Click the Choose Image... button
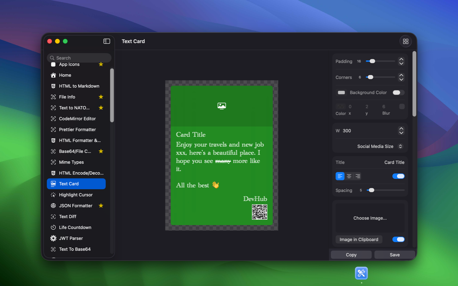This screenshot has height=286, width=458. 370,218
